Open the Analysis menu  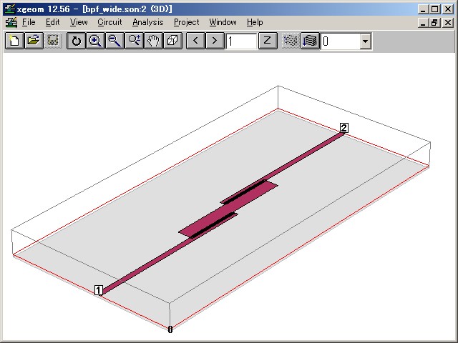pos(148,22)
